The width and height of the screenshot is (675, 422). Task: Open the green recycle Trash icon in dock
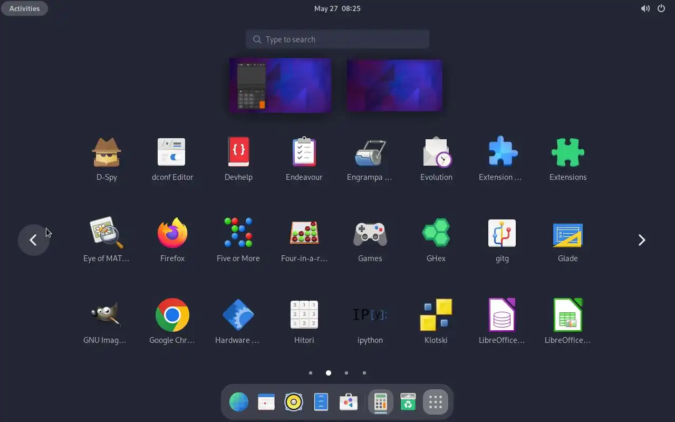[408, 402]
